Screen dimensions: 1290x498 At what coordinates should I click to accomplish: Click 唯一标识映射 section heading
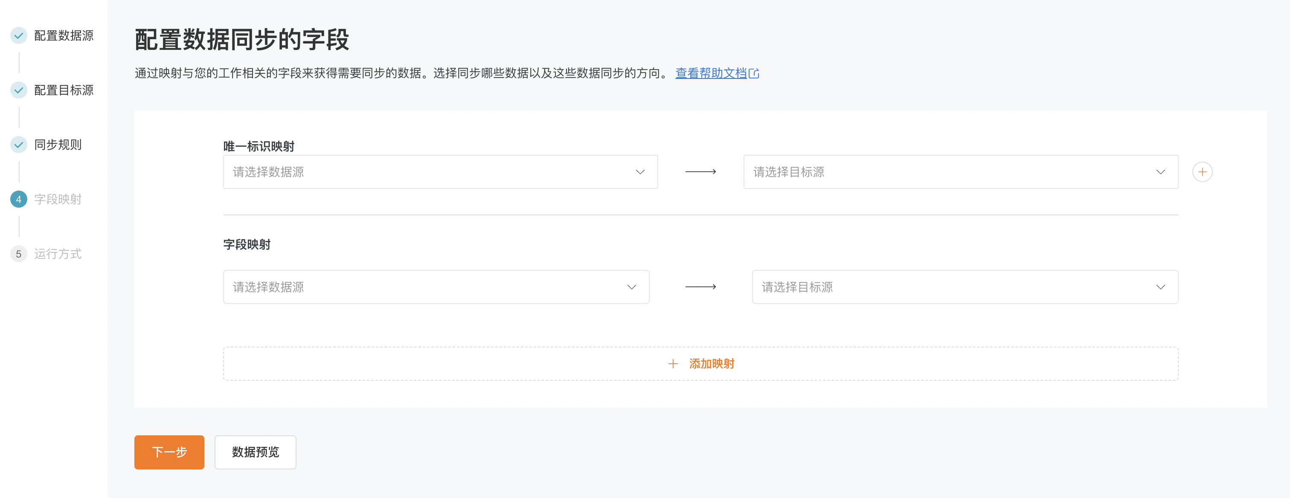click(x=259, y=146)
